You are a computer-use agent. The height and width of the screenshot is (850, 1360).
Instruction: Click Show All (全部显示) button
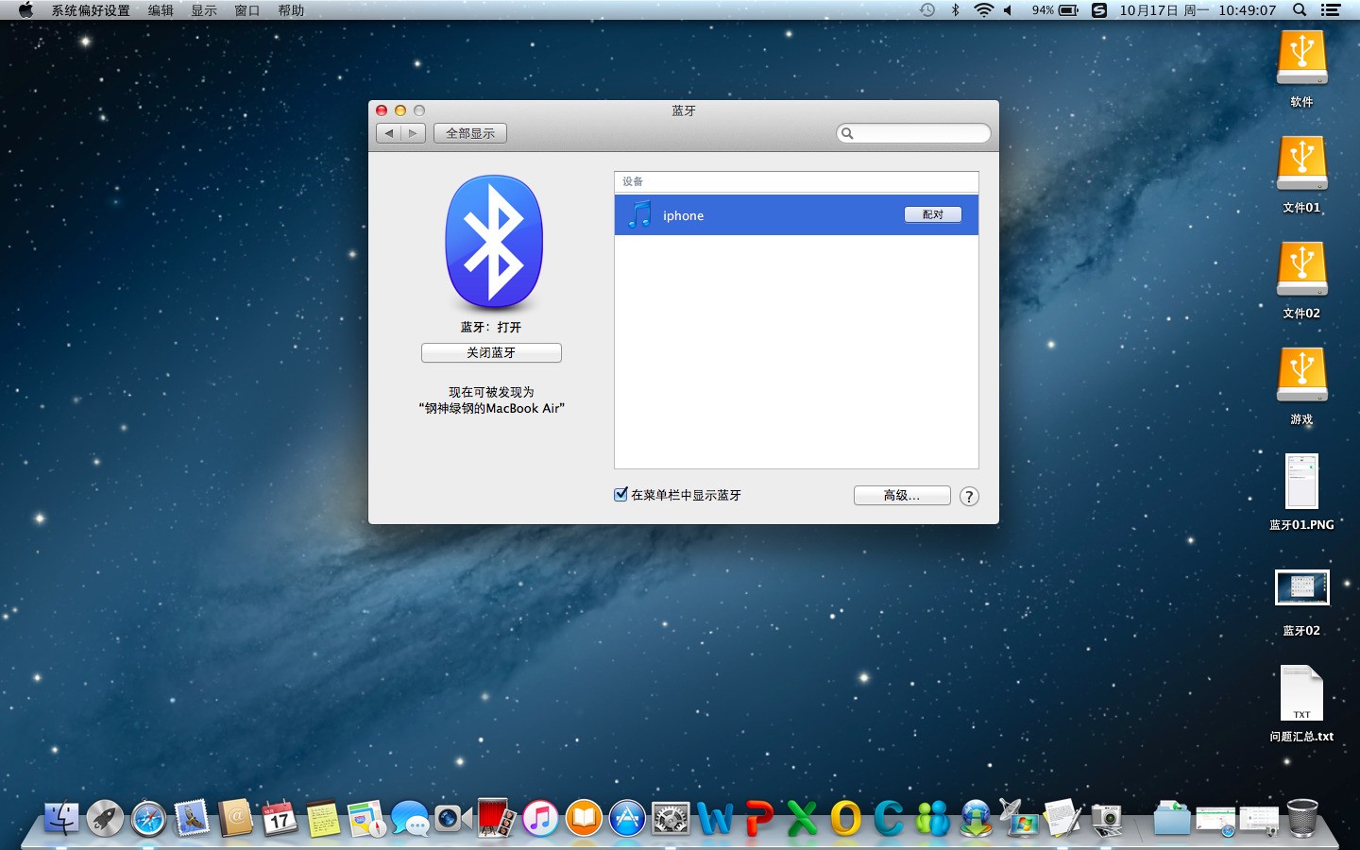[x=470, y=133]
